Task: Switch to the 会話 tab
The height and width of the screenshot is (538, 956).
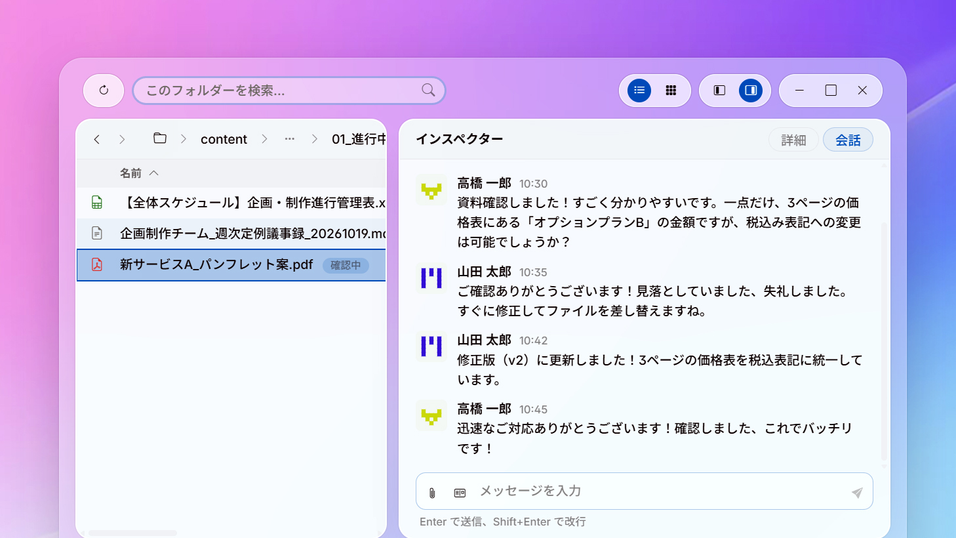Action: 848,140
